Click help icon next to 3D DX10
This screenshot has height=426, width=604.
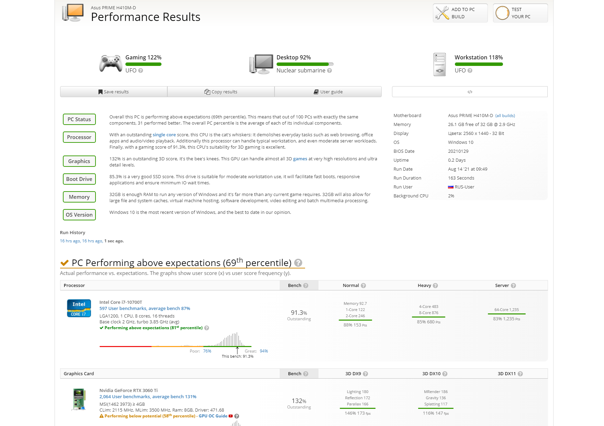tap(445, 374)
